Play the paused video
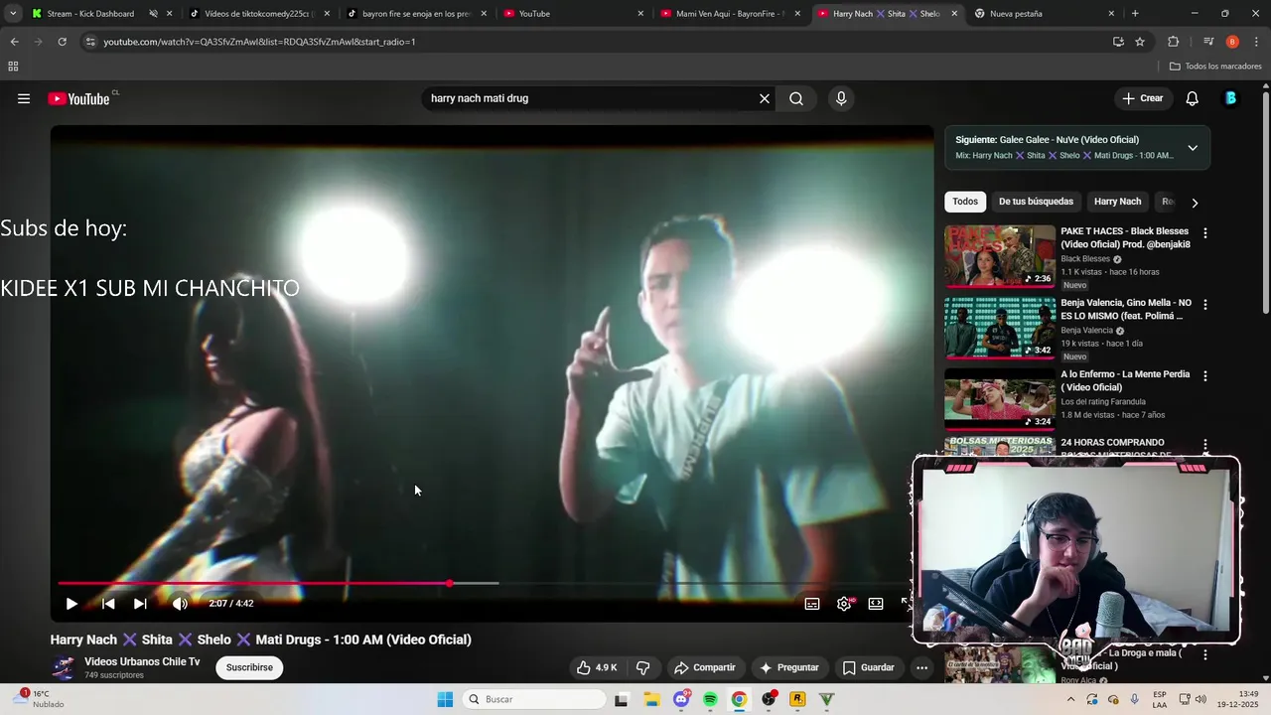 coord(71,604)
